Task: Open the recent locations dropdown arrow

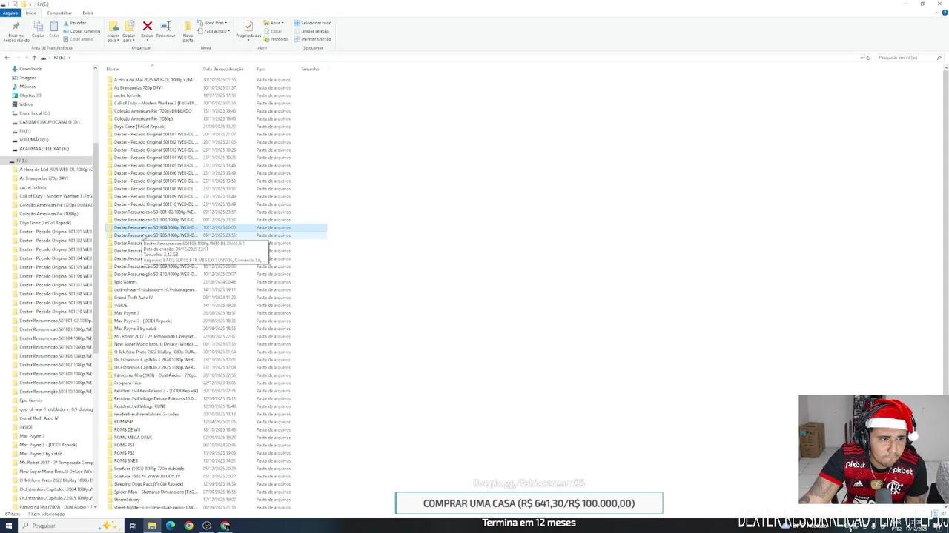Action: pyautogui.click(x=26, y=58)
